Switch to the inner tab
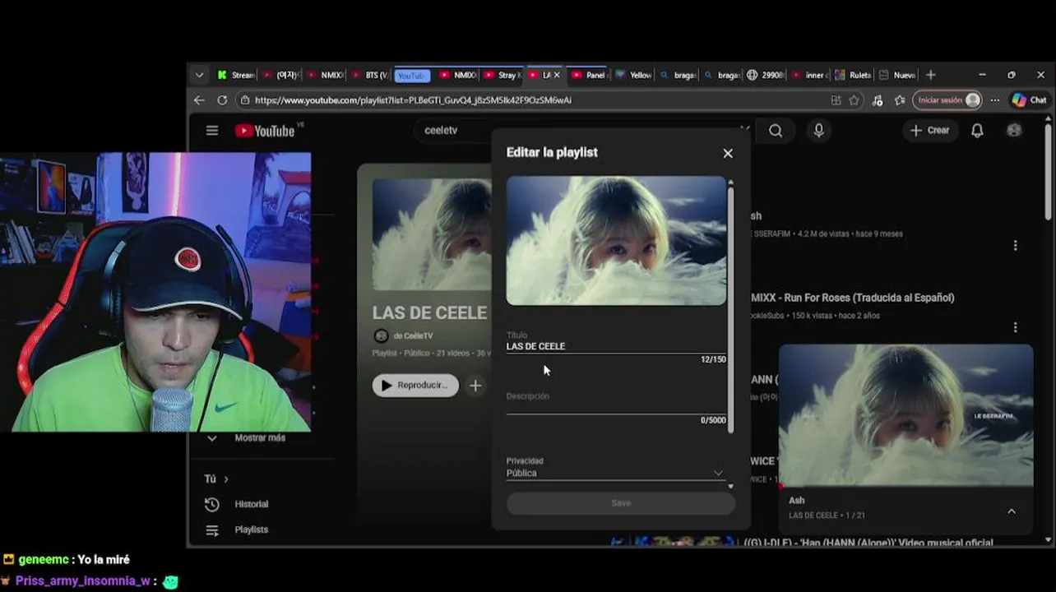The width and height of the screenshot is (1056, 592). 809,75
